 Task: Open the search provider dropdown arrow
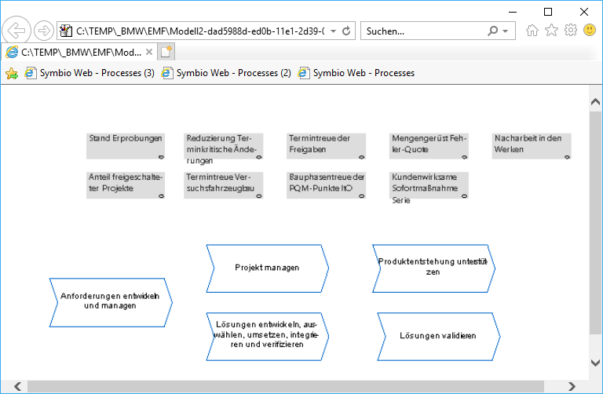506,31
